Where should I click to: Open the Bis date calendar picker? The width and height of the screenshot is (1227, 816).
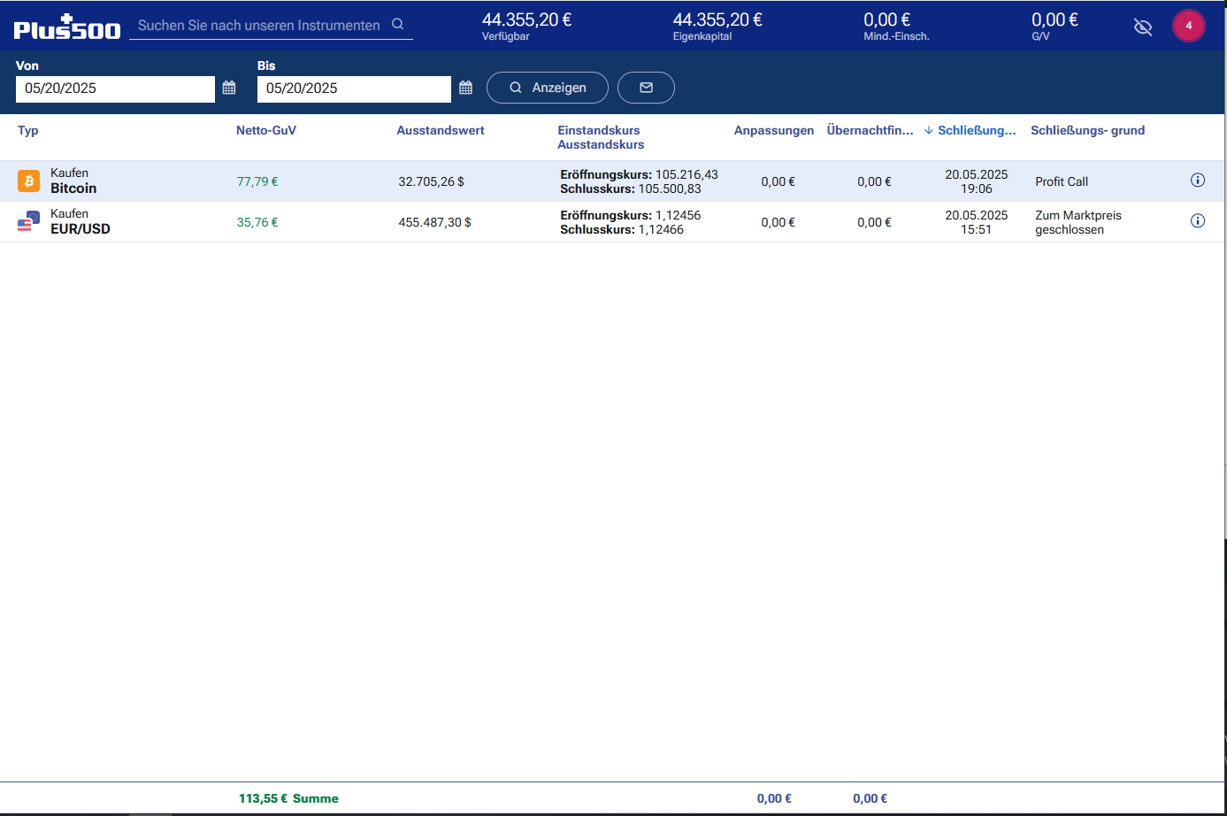pyautogui.click(x=466, y=88)
